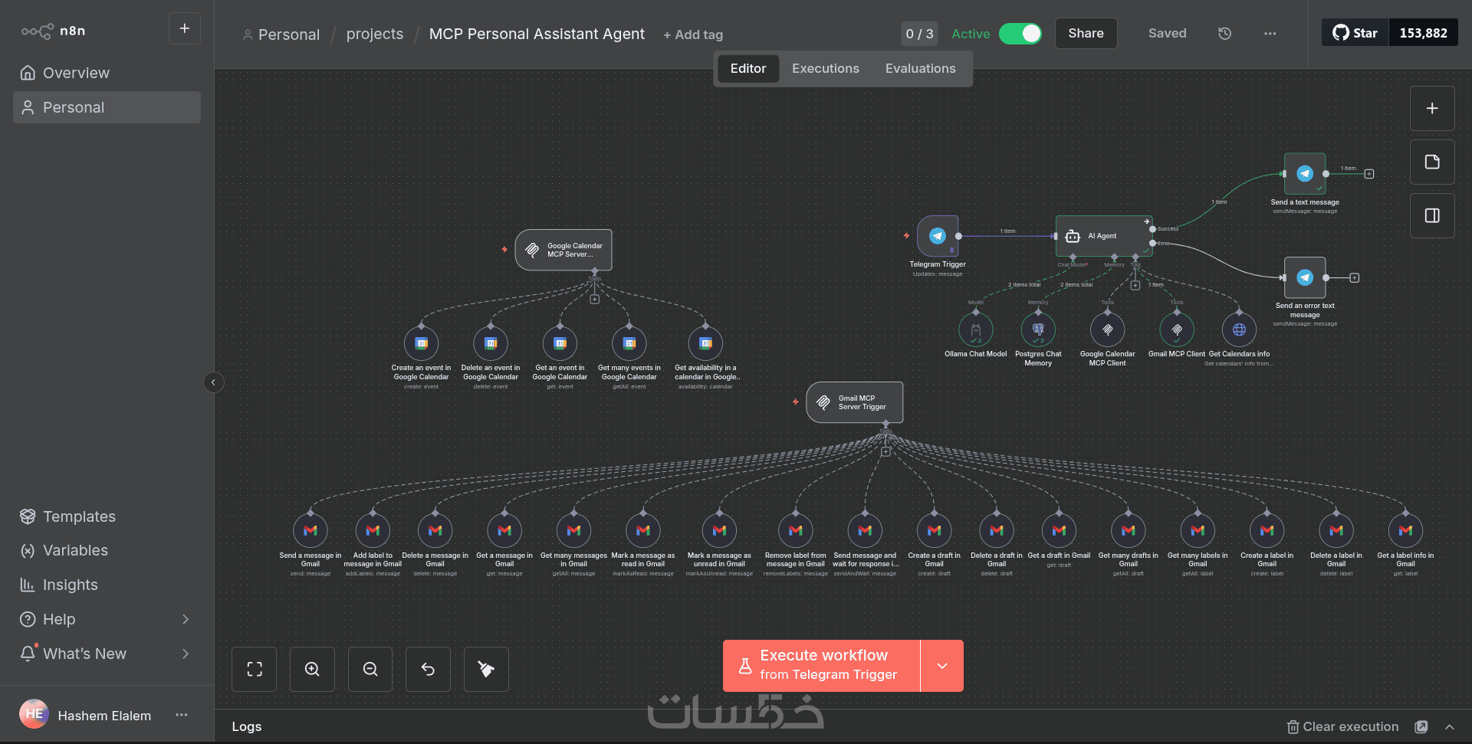The height and width of the screenshot is (744, 1472).
Task: Zoom out on the canvas
Action: coord(370,669)
